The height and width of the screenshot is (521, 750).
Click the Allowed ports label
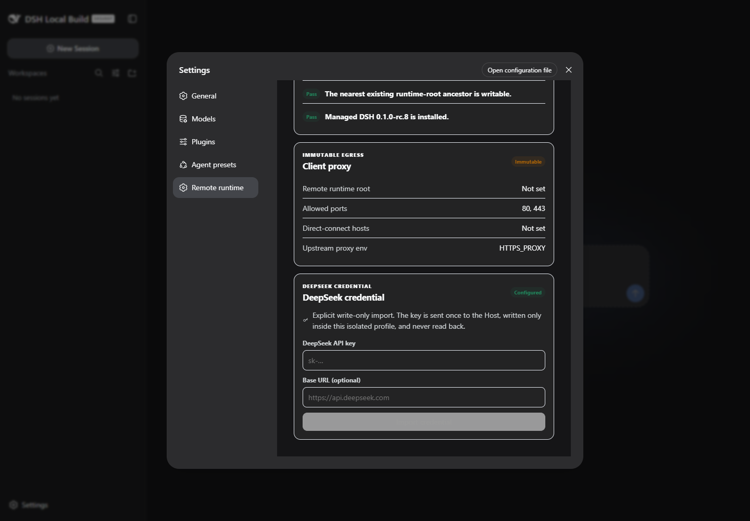click(324, 208)
